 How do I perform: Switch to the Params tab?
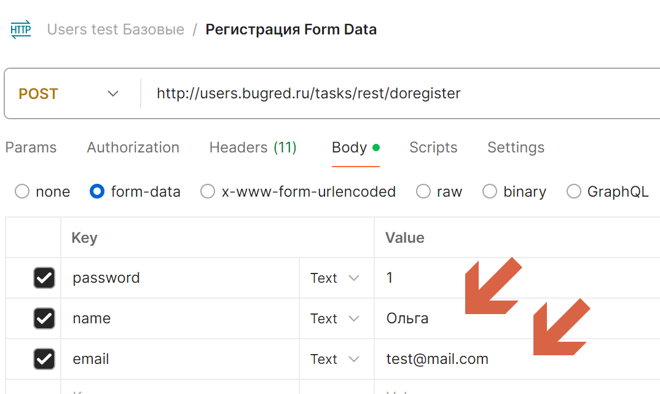coord(31,148)
